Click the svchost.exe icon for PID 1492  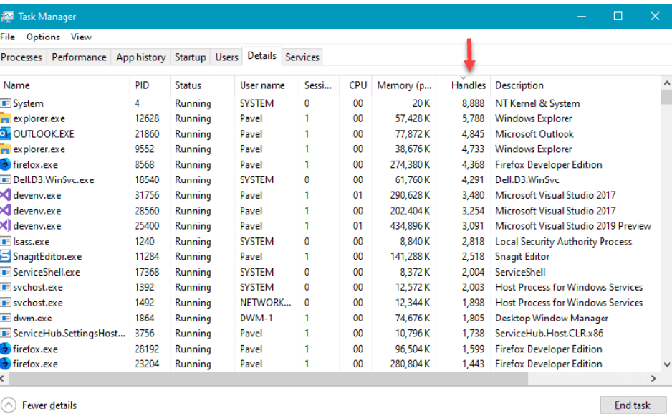pos(5,303)
